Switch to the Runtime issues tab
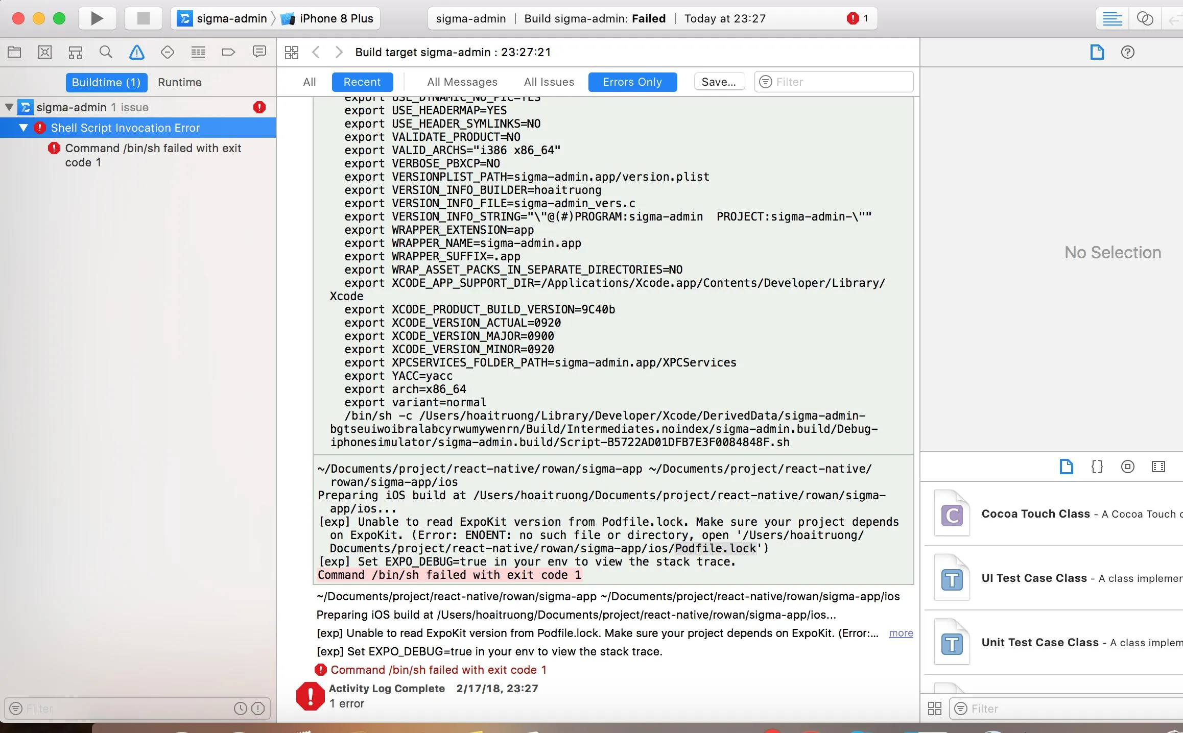Screen dimensions: 1183x733 (180, 83)
